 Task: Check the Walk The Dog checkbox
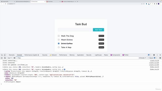click(x=59, y=36)
